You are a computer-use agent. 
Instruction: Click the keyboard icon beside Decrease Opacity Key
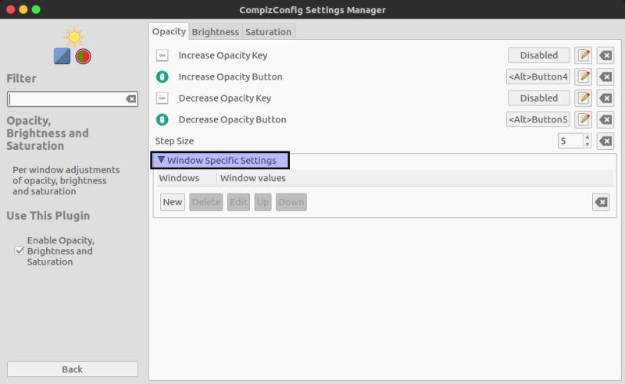pos(162,98)
